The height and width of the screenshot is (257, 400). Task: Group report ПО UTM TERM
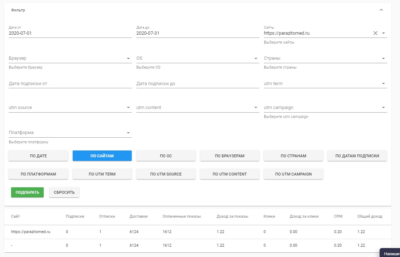[x=102, y=174]
